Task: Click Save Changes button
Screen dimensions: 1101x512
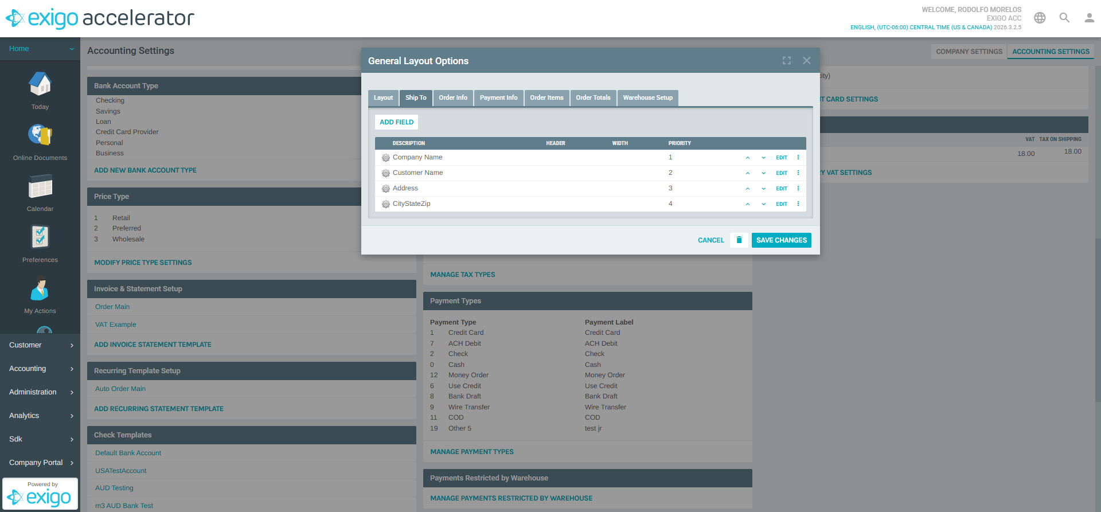Action: tap(781, 240)
